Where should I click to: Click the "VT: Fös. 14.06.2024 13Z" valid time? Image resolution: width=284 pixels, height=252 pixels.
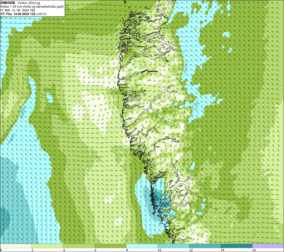[x=18, y=14]
